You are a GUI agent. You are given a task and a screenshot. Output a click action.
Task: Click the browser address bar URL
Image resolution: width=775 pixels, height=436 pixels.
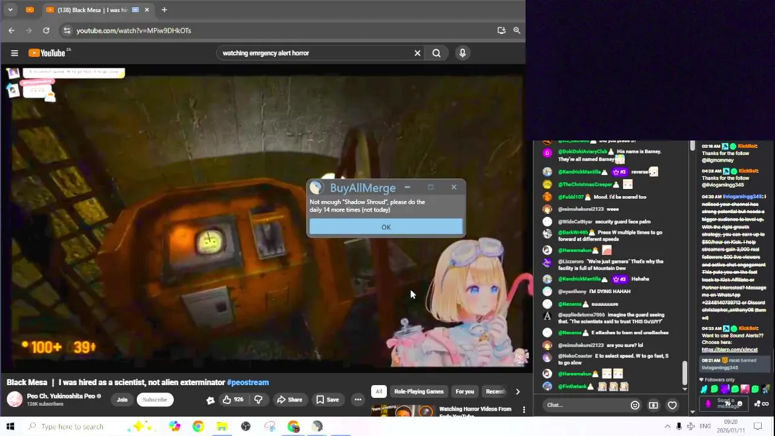[134, 30]
